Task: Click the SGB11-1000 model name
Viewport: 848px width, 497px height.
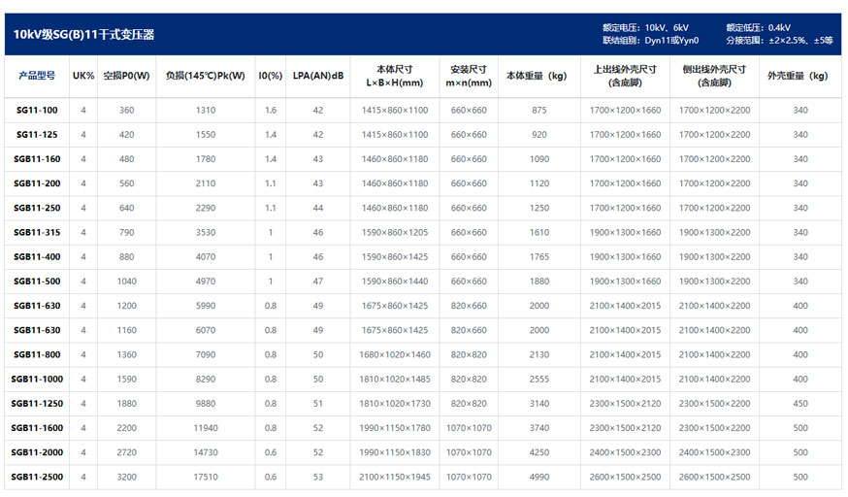Action: [37, 380]
